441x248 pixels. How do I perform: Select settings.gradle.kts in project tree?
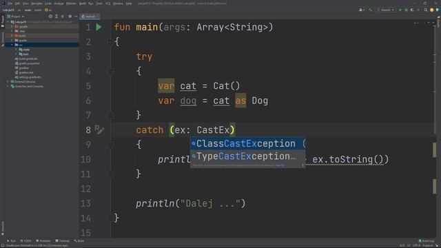tap(28, 77)
